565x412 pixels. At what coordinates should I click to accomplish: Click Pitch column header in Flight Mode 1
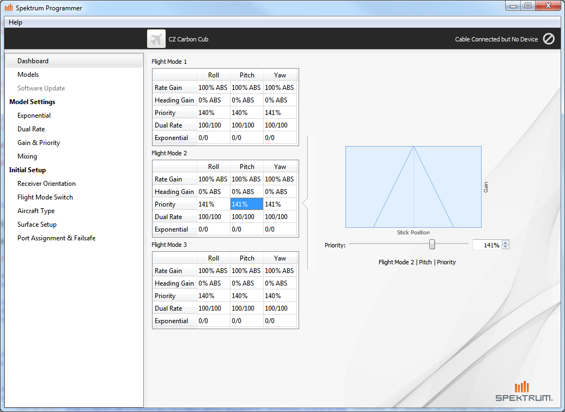click(x=247, y=75)
